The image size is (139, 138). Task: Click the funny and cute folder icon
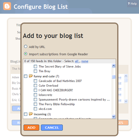pos(31,76)
